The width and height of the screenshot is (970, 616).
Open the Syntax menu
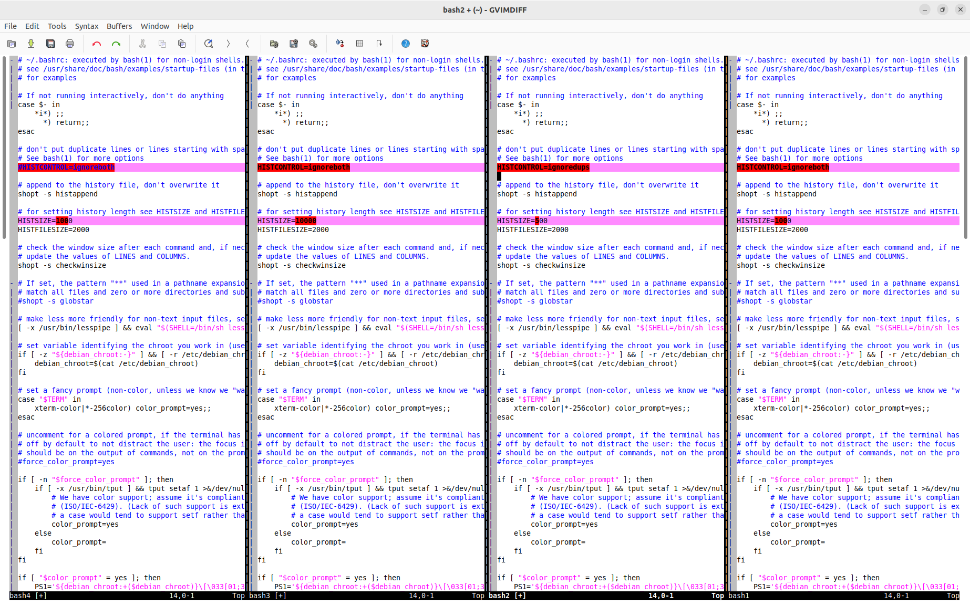click(x=86, y=26)
